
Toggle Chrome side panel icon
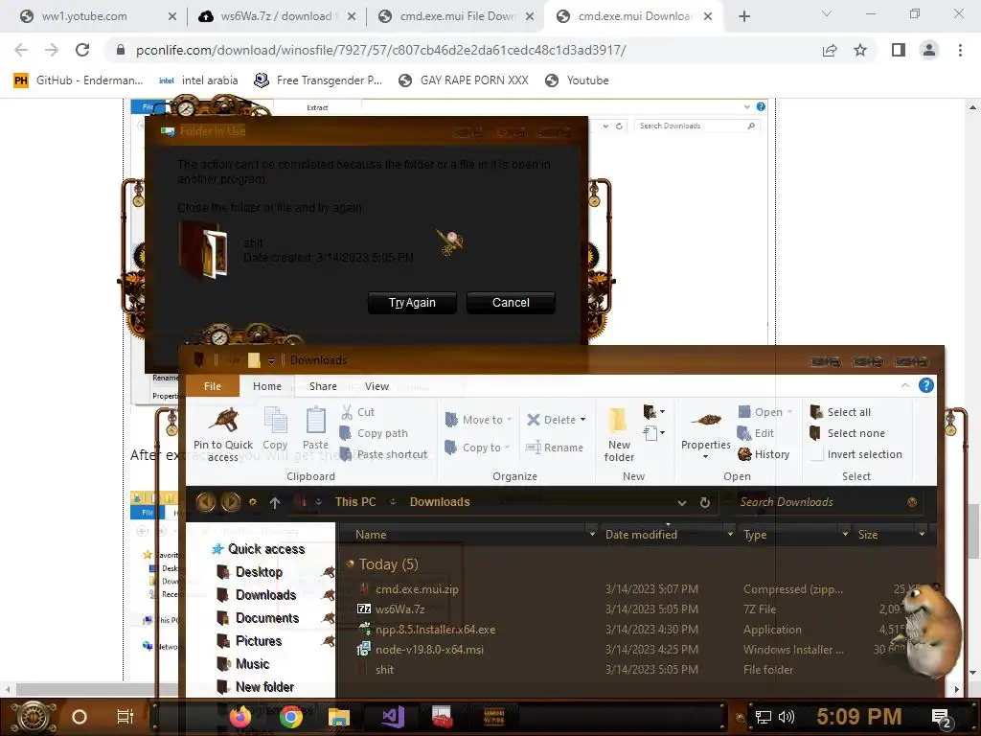(x=899, y=50)
